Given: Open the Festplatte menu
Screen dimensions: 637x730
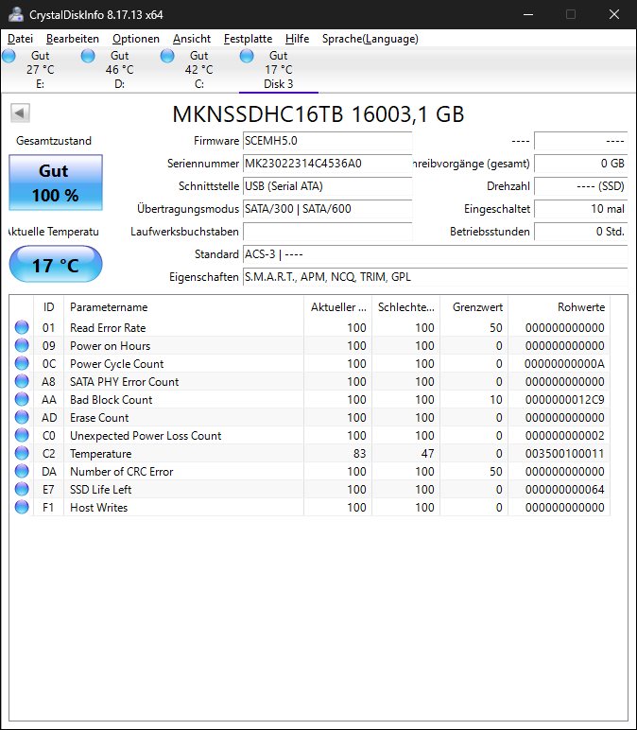Looking at the screenshot, I should [x=248, y=39].
